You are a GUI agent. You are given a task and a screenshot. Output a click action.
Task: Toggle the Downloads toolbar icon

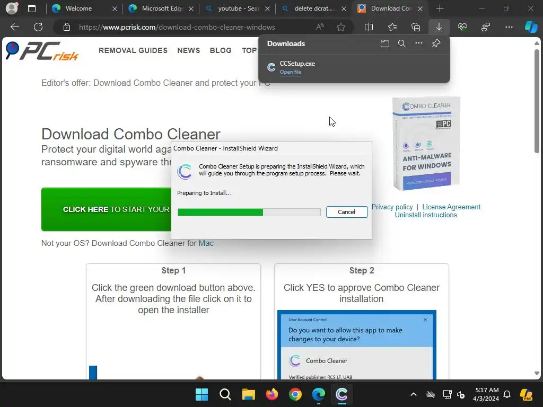click(x=439, y=27)
